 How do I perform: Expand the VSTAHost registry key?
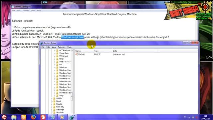coord(55,56)
